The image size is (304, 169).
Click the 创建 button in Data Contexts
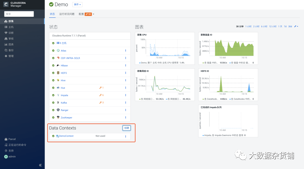click(x=127, y=128)
